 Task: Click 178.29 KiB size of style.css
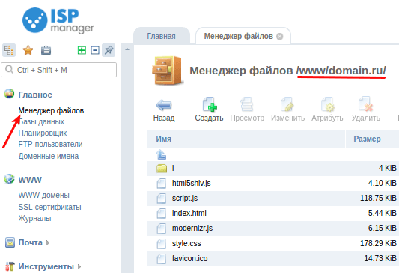(x=378, y=243)
